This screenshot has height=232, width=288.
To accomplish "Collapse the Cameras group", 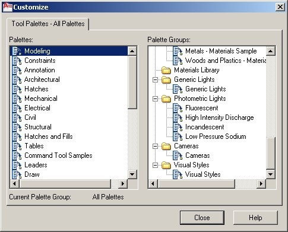I will (x=156, y=146).
